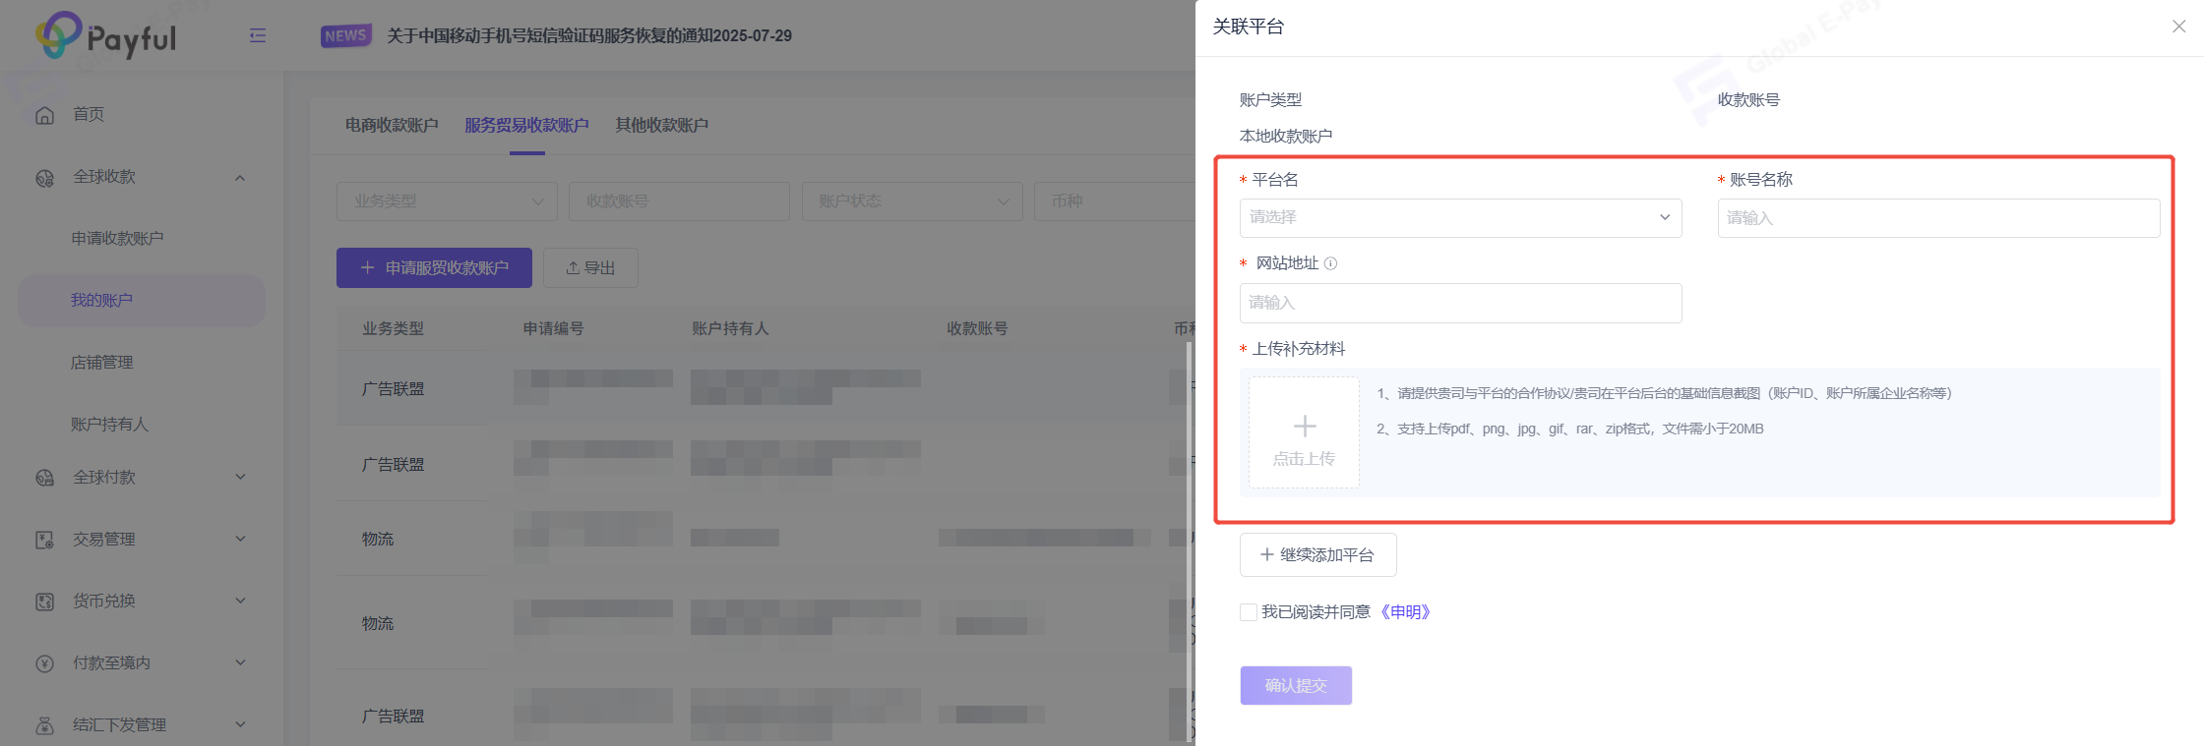This screenshot has width=2204, height=746.
Task: Open the 《申明》 link
Action: pyautogui.click(x=1404, y=612)
